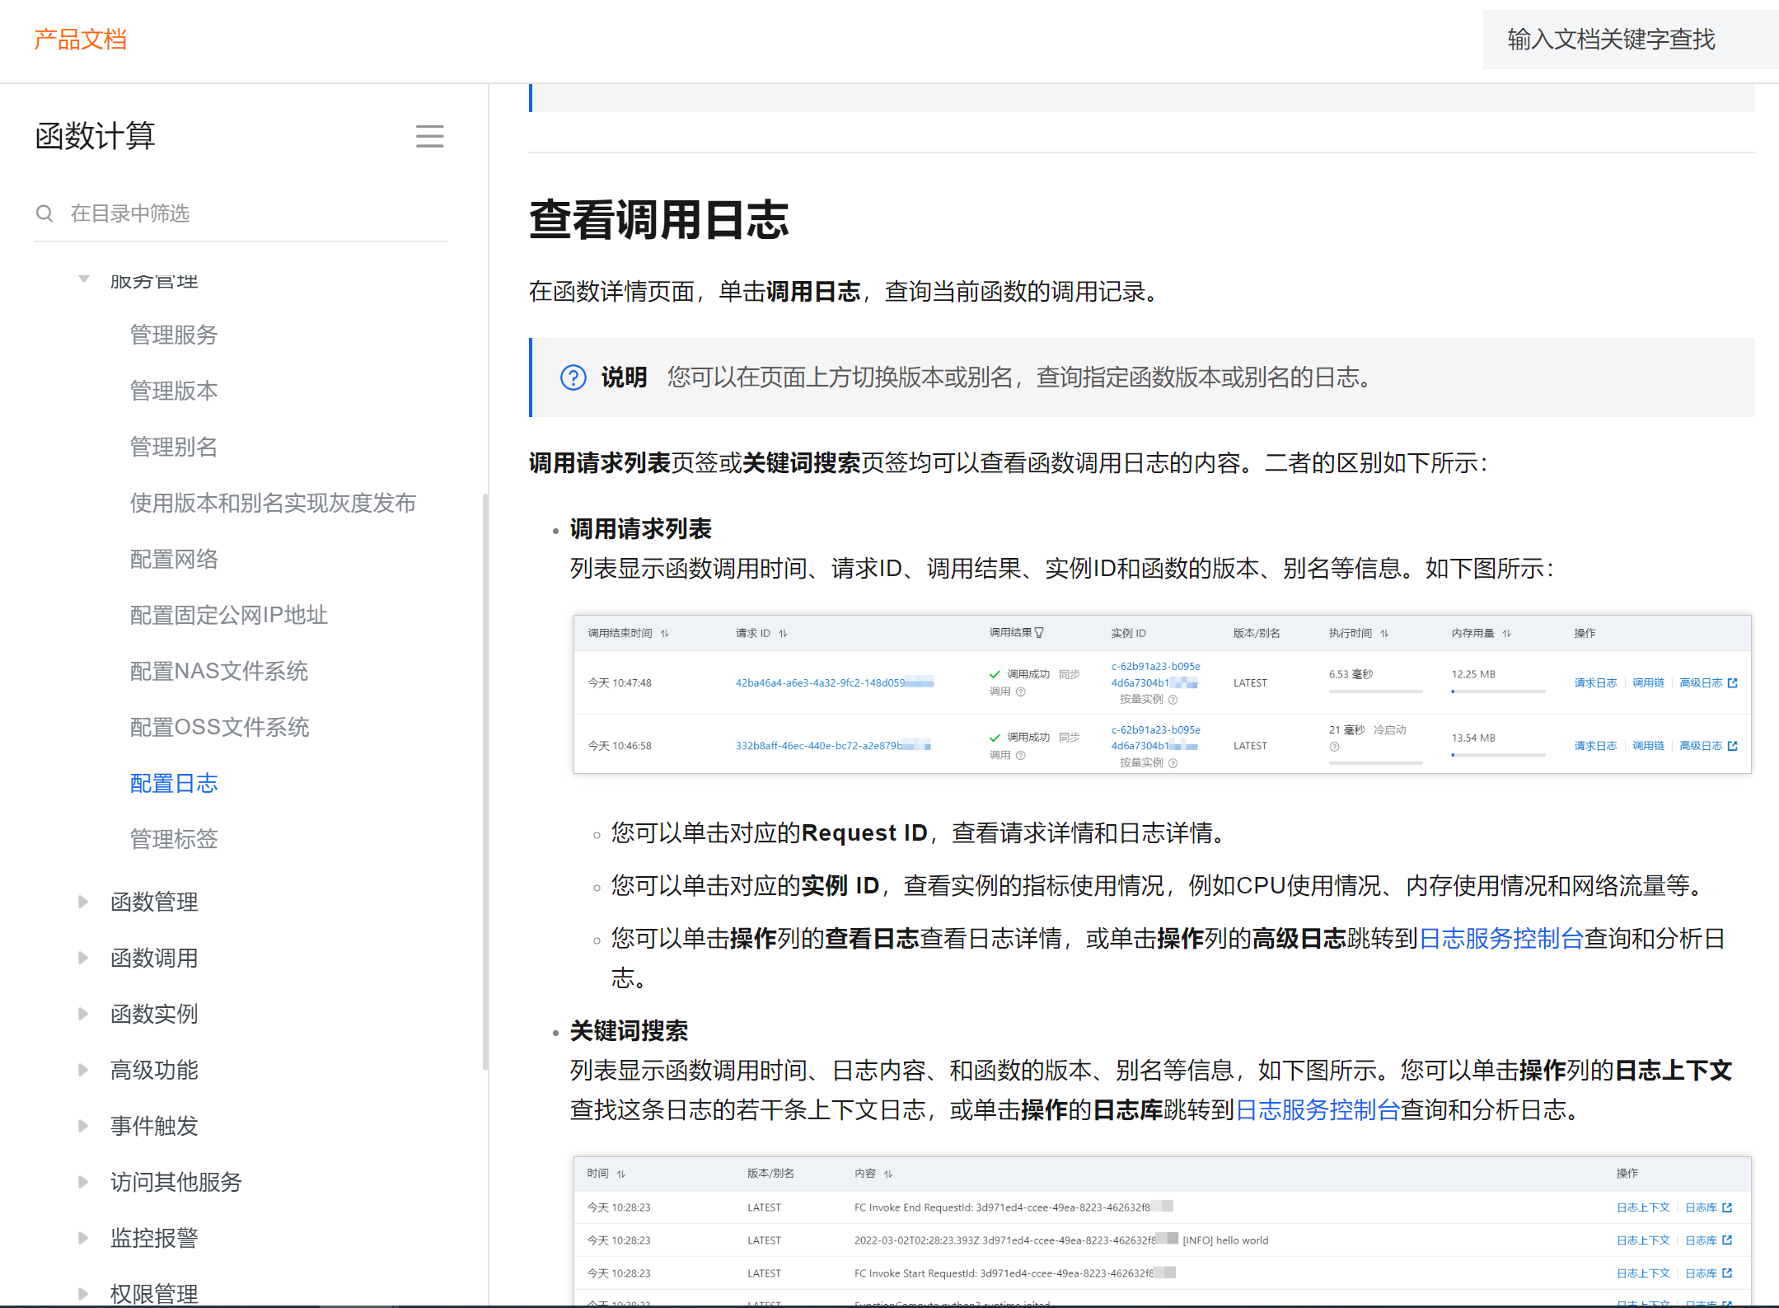Expand the 函数调用 section arrow
Screen dimensions: 1779x1308
click(x=83, y=958)
